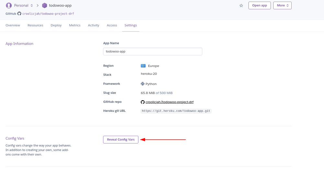Click the Python framework label text

151,84
